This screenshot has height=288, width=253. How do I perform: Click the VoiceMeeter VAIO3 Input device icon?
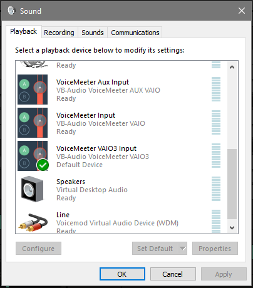click(33, 156)
